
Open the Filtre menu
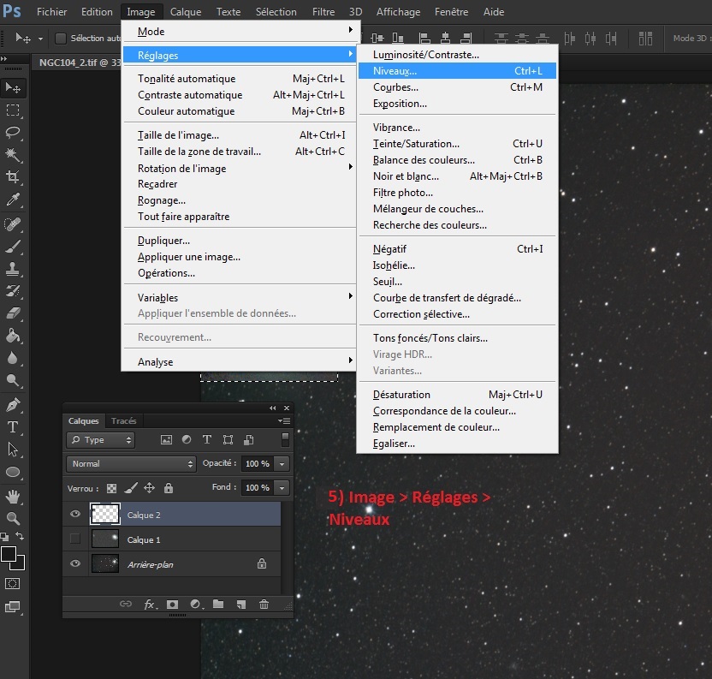[x=323, y=12]
